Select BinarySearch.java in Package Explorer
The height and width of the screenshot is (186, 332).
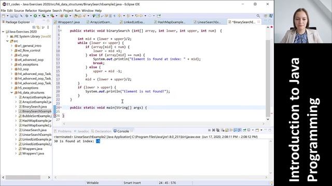pyautogui.click(x=34, y=107)
